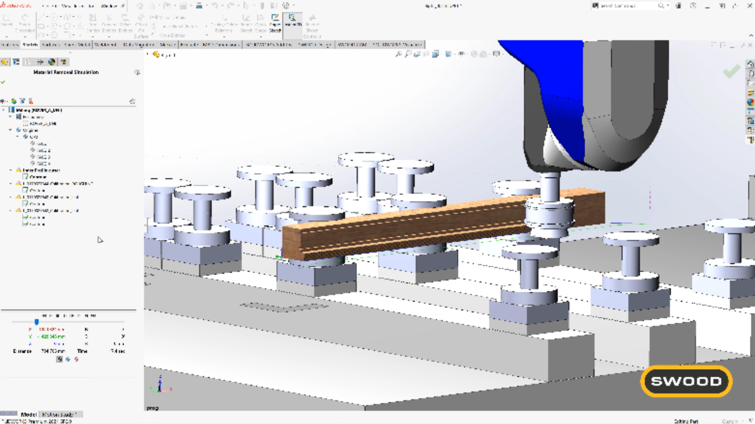This screenshot has height=424, width=755.
Task: Stop the material removal simulation
Action: click(x=57, y=316)
